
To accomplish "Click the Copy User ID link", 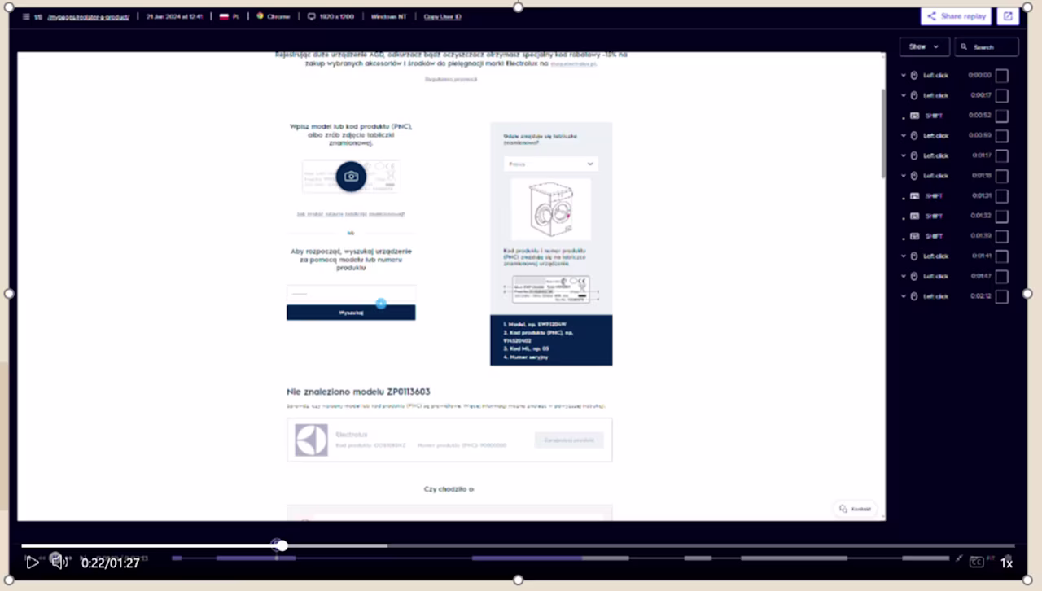I will tap(443, 16).
